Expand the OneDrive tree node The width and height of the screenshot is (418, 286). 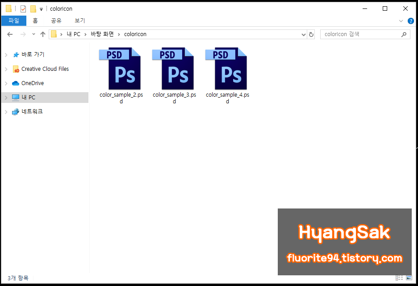point(6,84)
